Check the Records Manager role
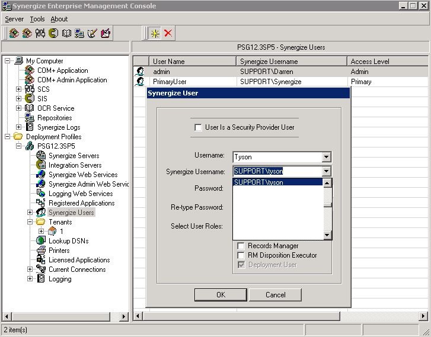This screenshot has width=431, height=337. (241, 246)
